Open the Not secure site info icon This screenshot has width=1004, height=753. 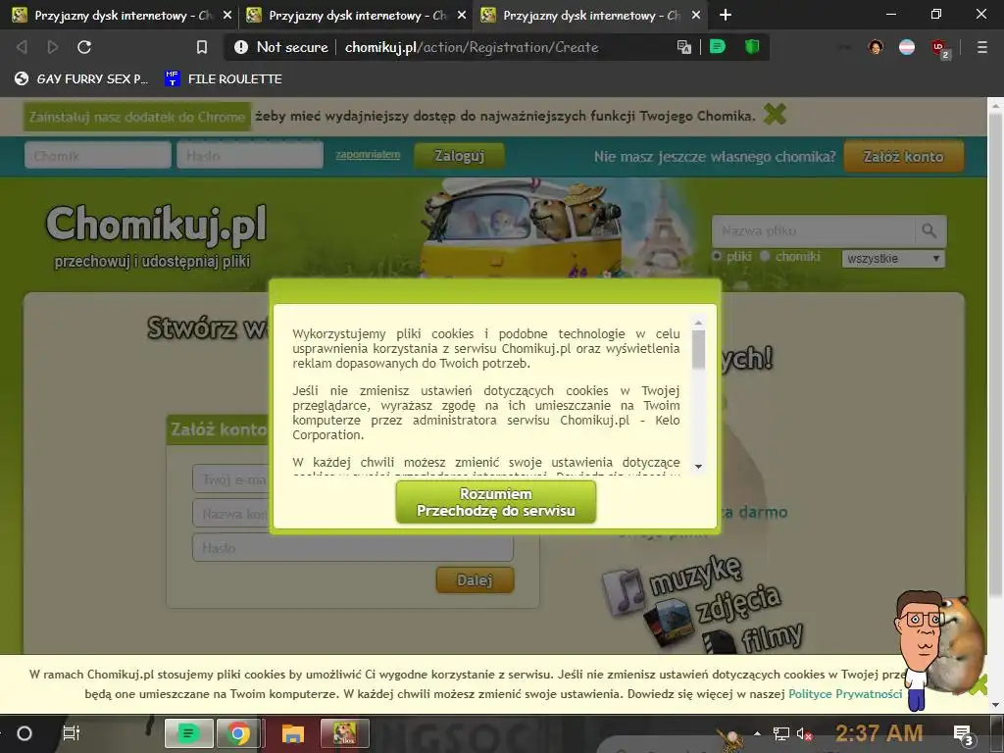pos(241,47)
